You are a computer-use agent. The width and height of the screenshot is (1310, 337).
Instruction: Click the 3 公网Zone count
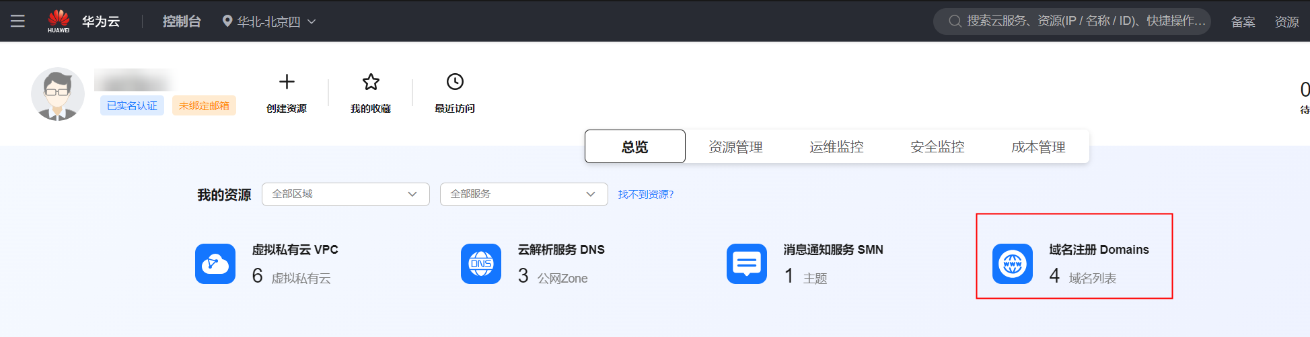pyautogui.click(x=553, y=276)
